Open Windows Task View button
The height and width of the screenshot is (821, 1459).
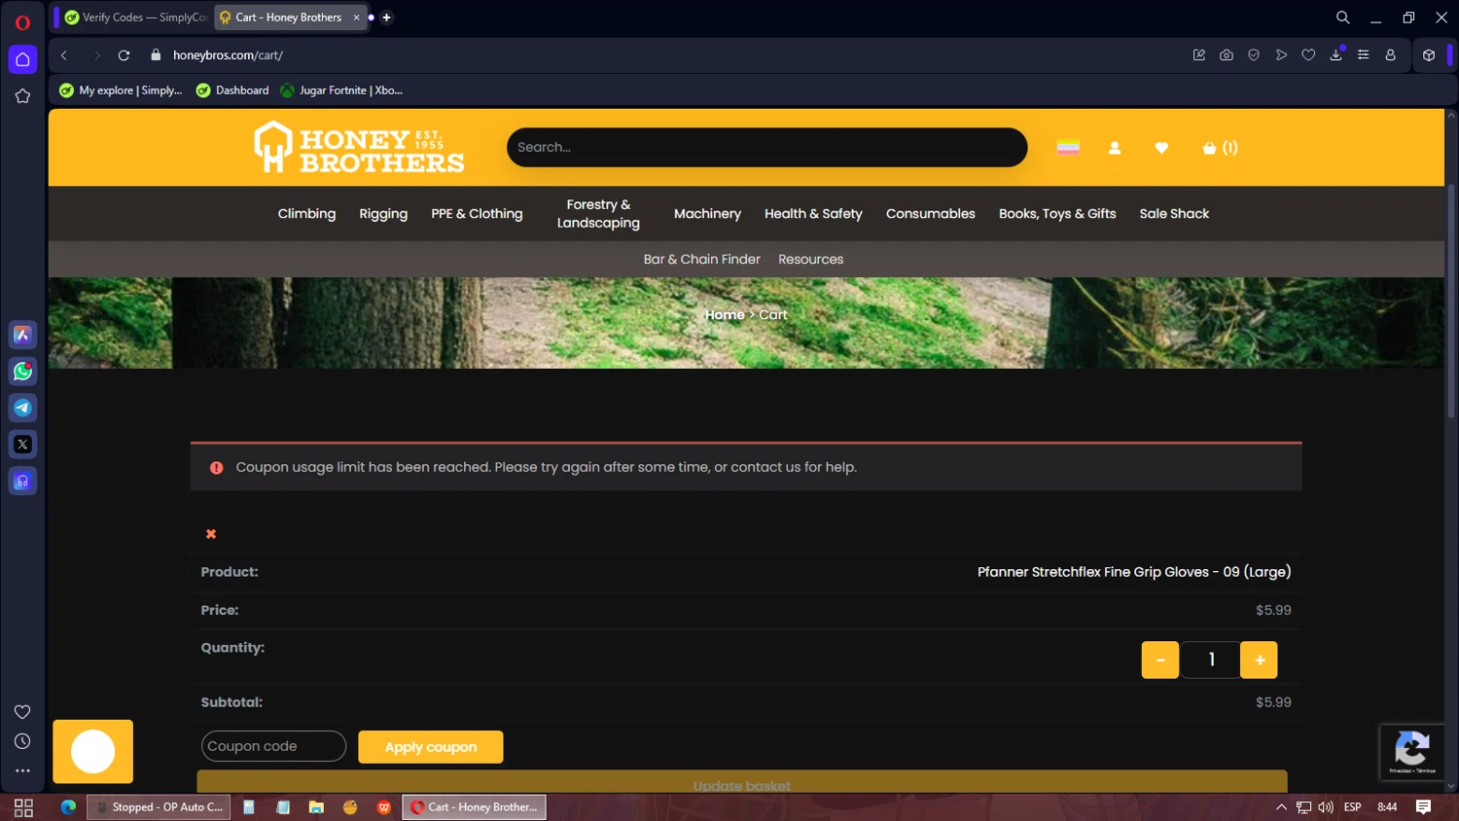[x=23, y=807]
